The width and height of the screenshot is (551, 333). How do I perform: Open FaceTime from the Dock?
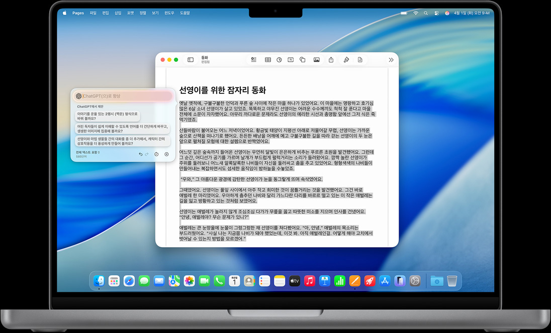pyautogui.click(x=204, y=281)
